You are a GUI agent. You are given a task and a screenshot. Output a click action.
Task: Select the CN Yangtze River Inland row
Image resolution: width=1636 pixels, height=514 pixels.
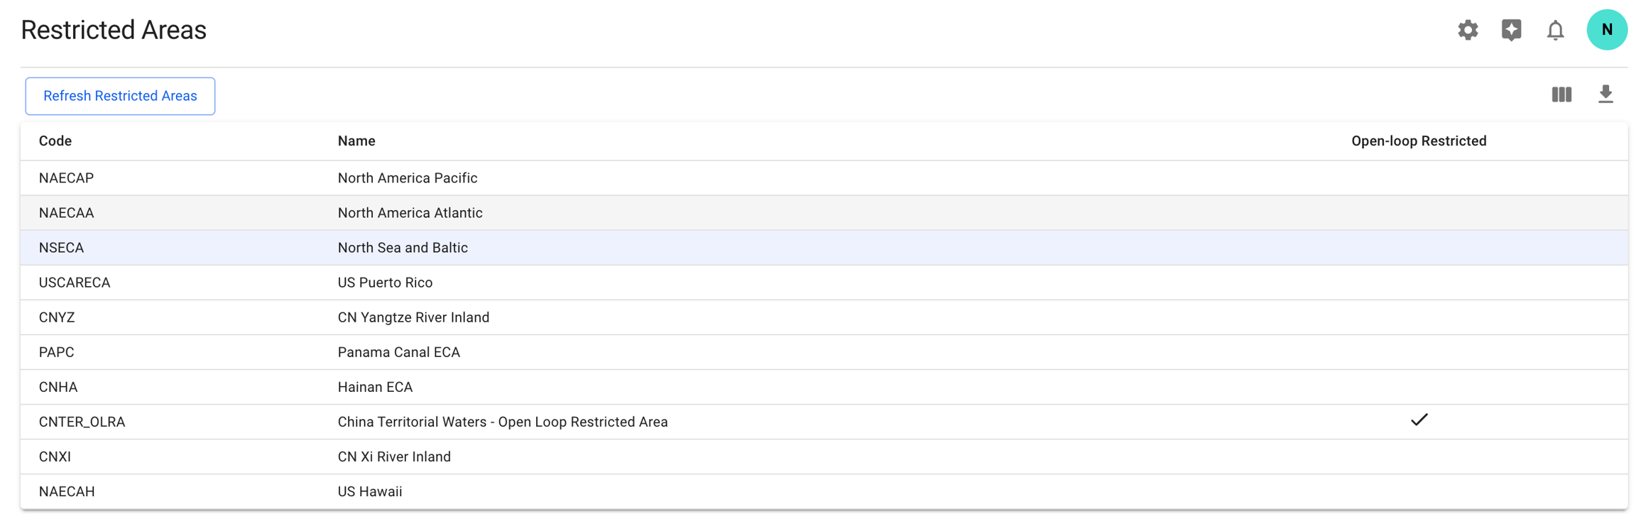413,317
